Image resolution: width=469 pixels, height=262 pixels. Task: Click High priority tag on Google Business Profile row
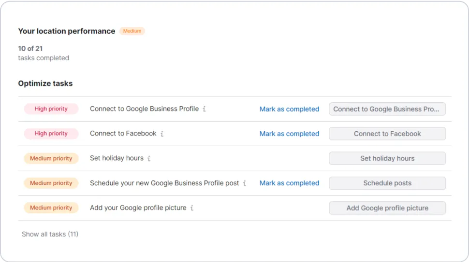point(51,109)
